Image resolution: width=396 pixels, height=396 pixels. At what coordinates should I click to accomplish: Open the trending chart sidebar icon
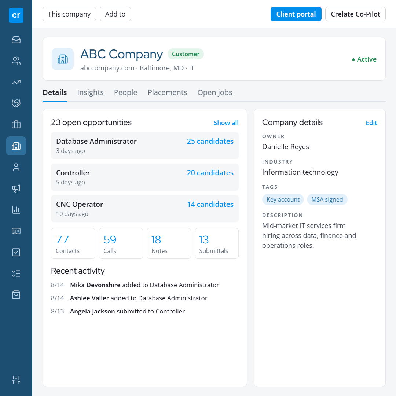[x=16, y=82]
